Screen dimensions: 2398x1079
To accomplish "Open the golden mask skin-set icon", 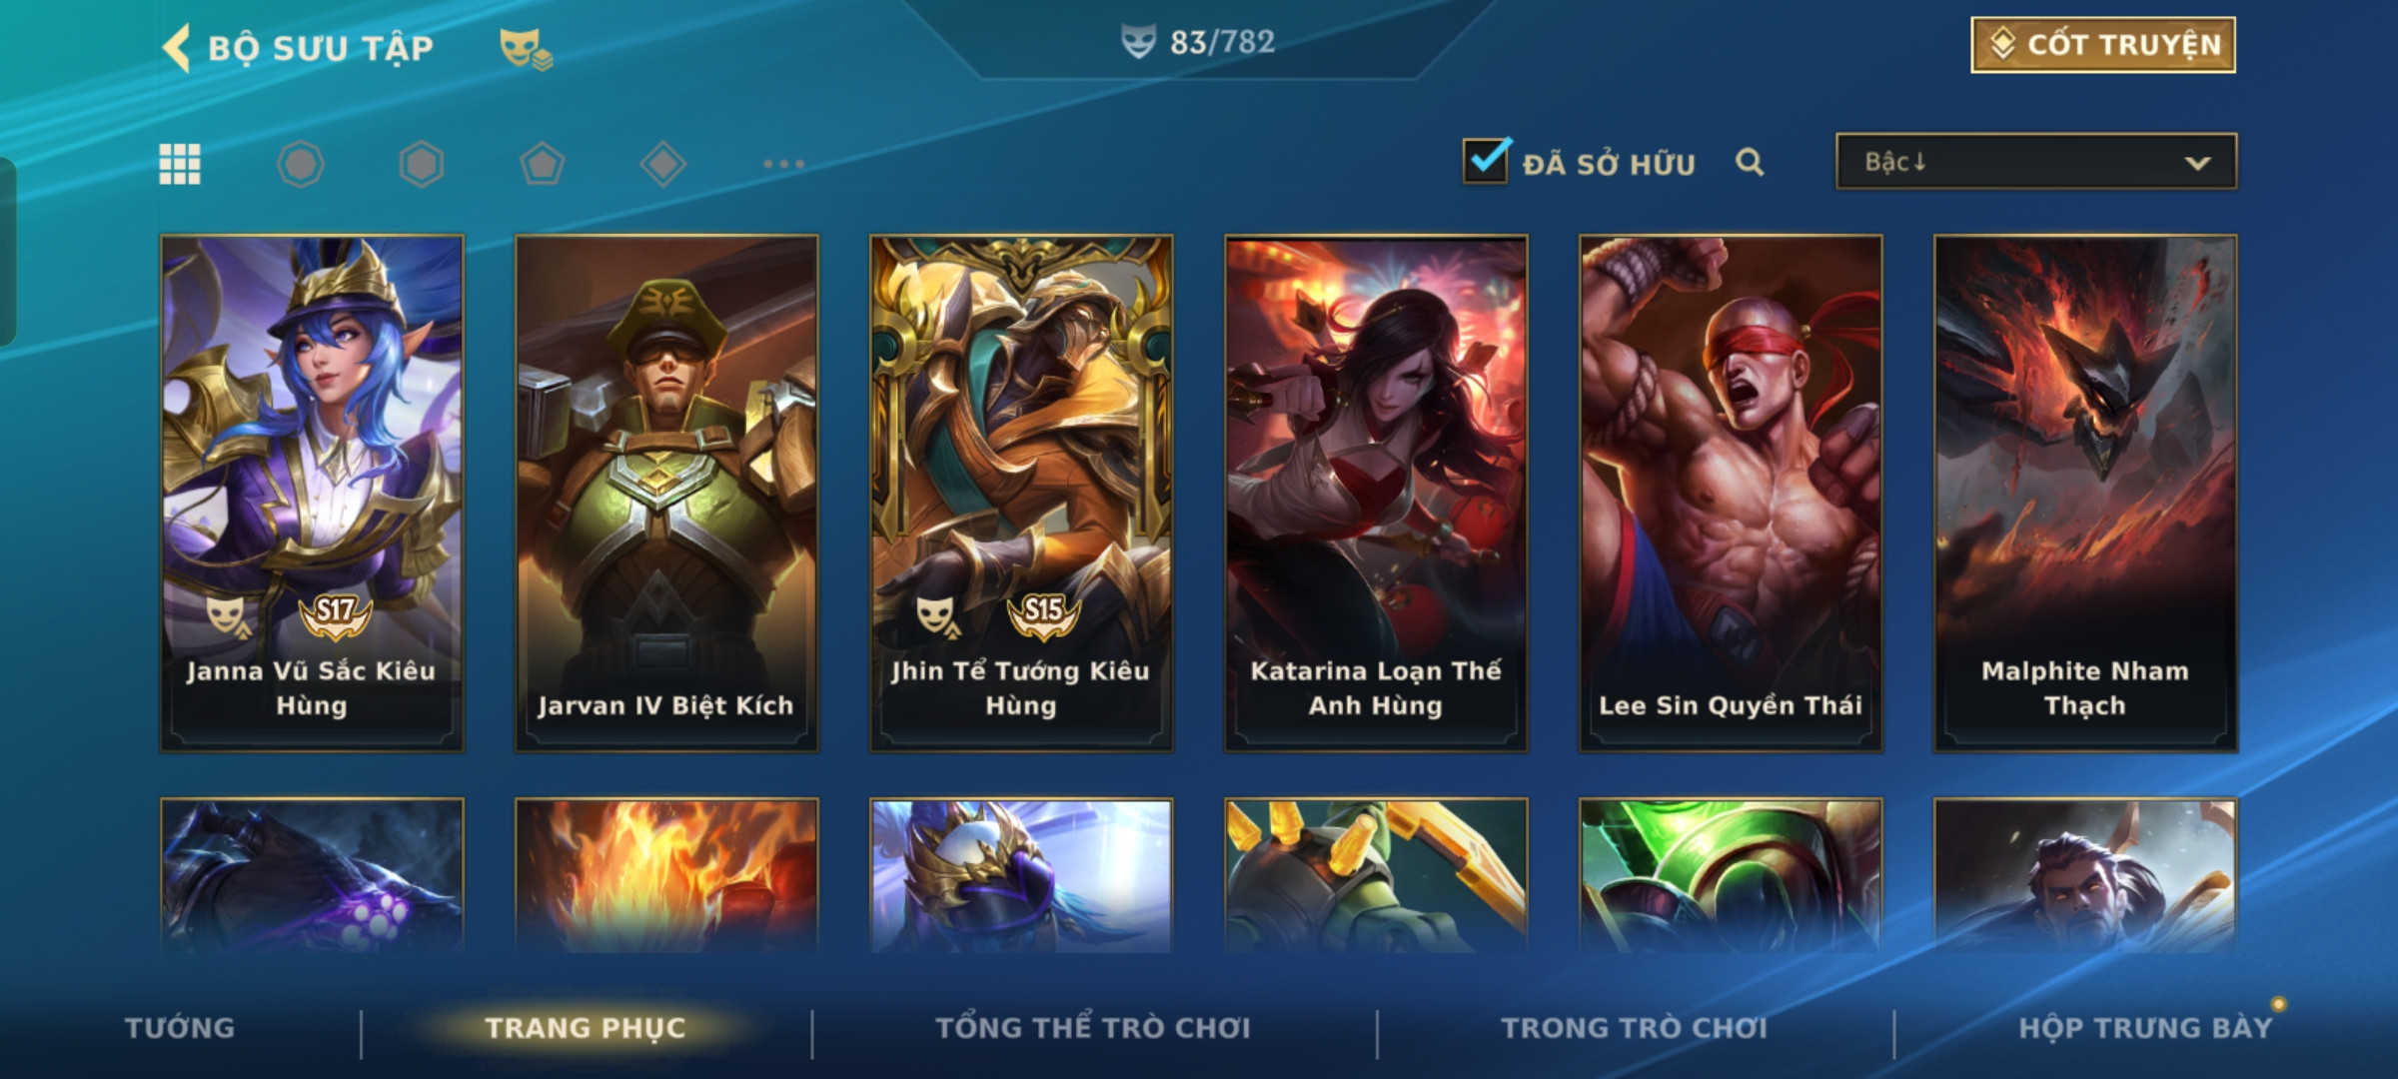I will point(526,48).
